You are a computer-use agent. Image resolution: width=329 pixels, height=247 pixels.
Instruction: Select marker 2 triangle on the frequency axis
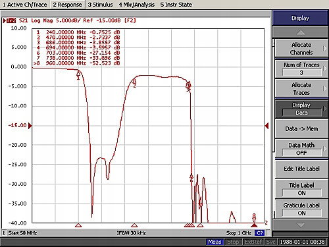coord(134,225)
